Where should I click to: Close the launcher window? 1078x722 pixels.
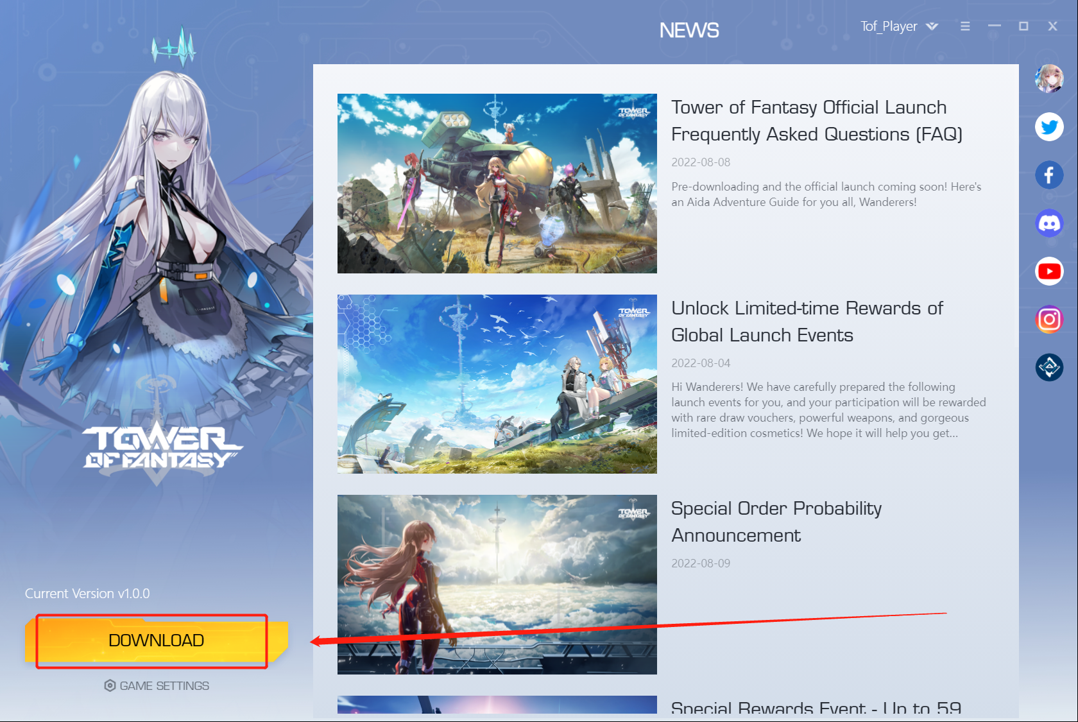coord(1052,26)
